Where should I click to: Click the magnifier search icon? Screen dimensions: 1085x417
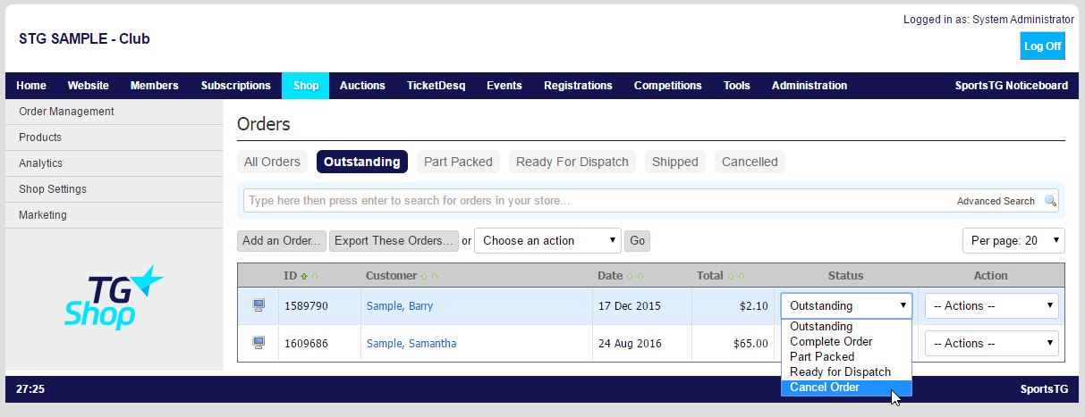coord(1050,201)
